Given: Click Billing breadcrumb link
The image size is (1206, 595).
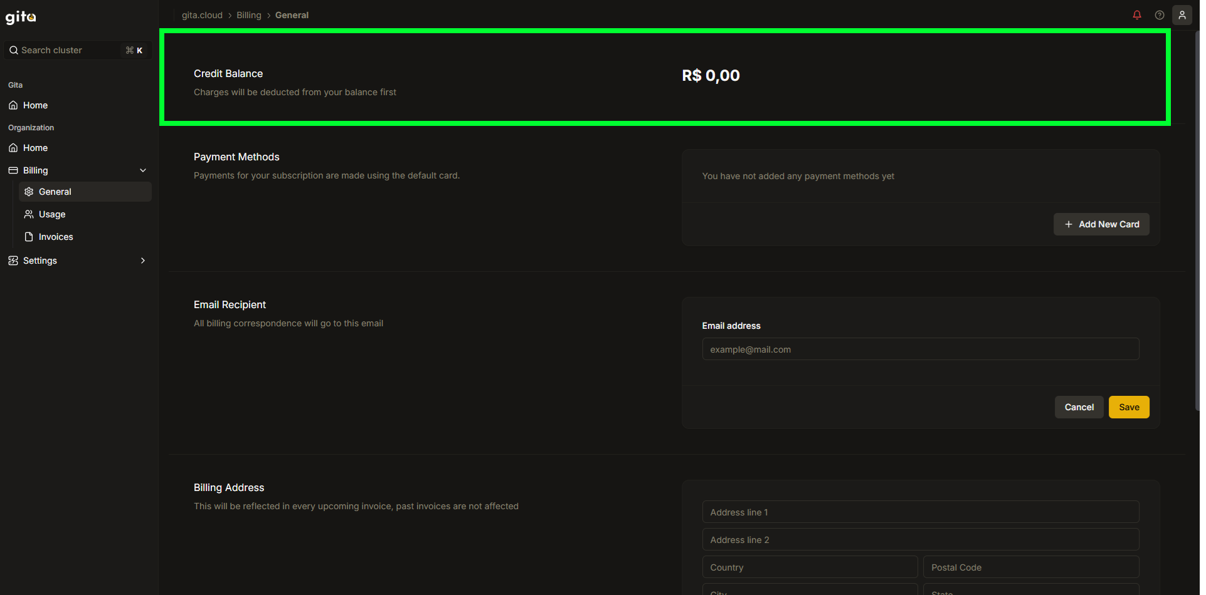Looking at the screenshot, I should (249, 15).
